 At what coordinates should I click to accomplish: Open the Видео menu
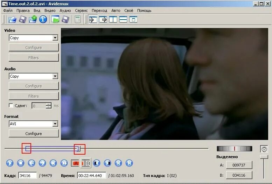[x=50, y=10]
